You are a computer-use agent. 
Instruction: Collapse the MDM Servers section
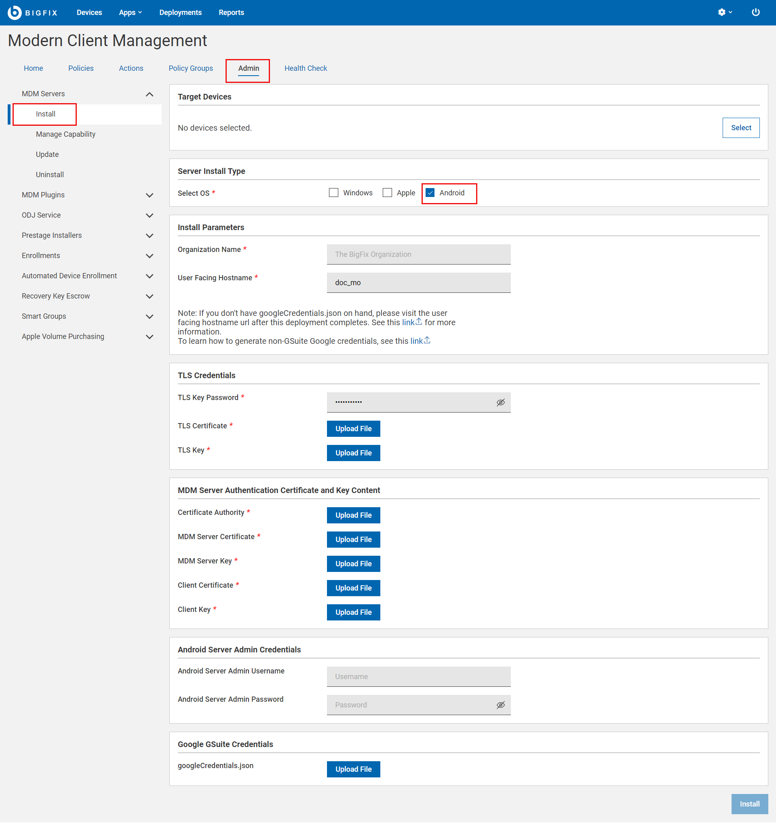click(x=149, y=94)
